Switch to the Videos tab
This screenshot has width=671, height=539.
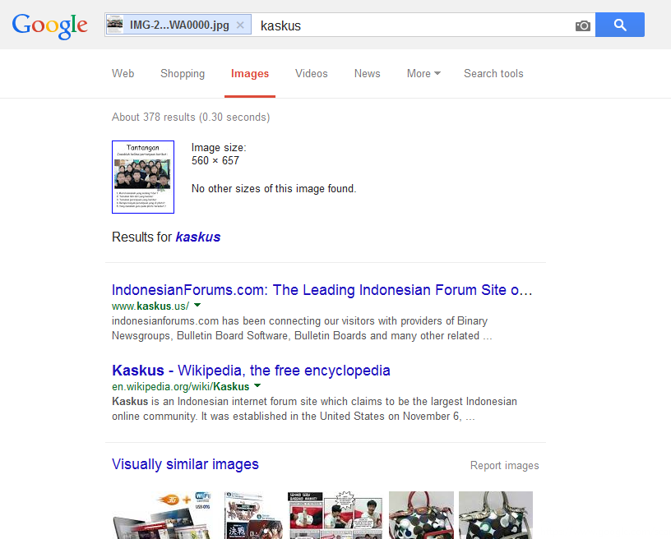coord(312,73)
